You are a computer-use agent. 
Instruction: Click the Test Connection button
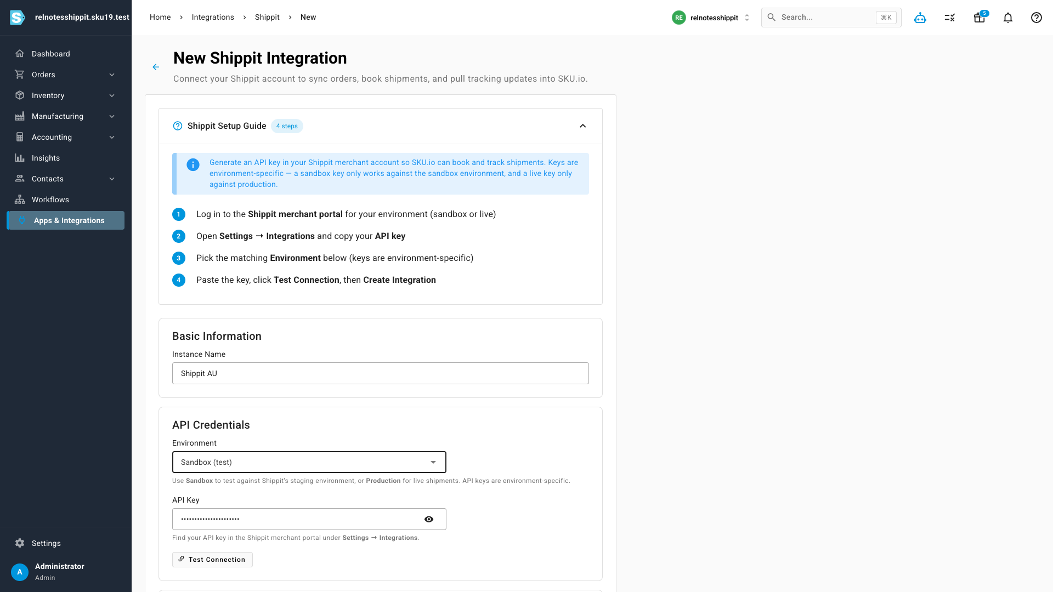[212, 560]
